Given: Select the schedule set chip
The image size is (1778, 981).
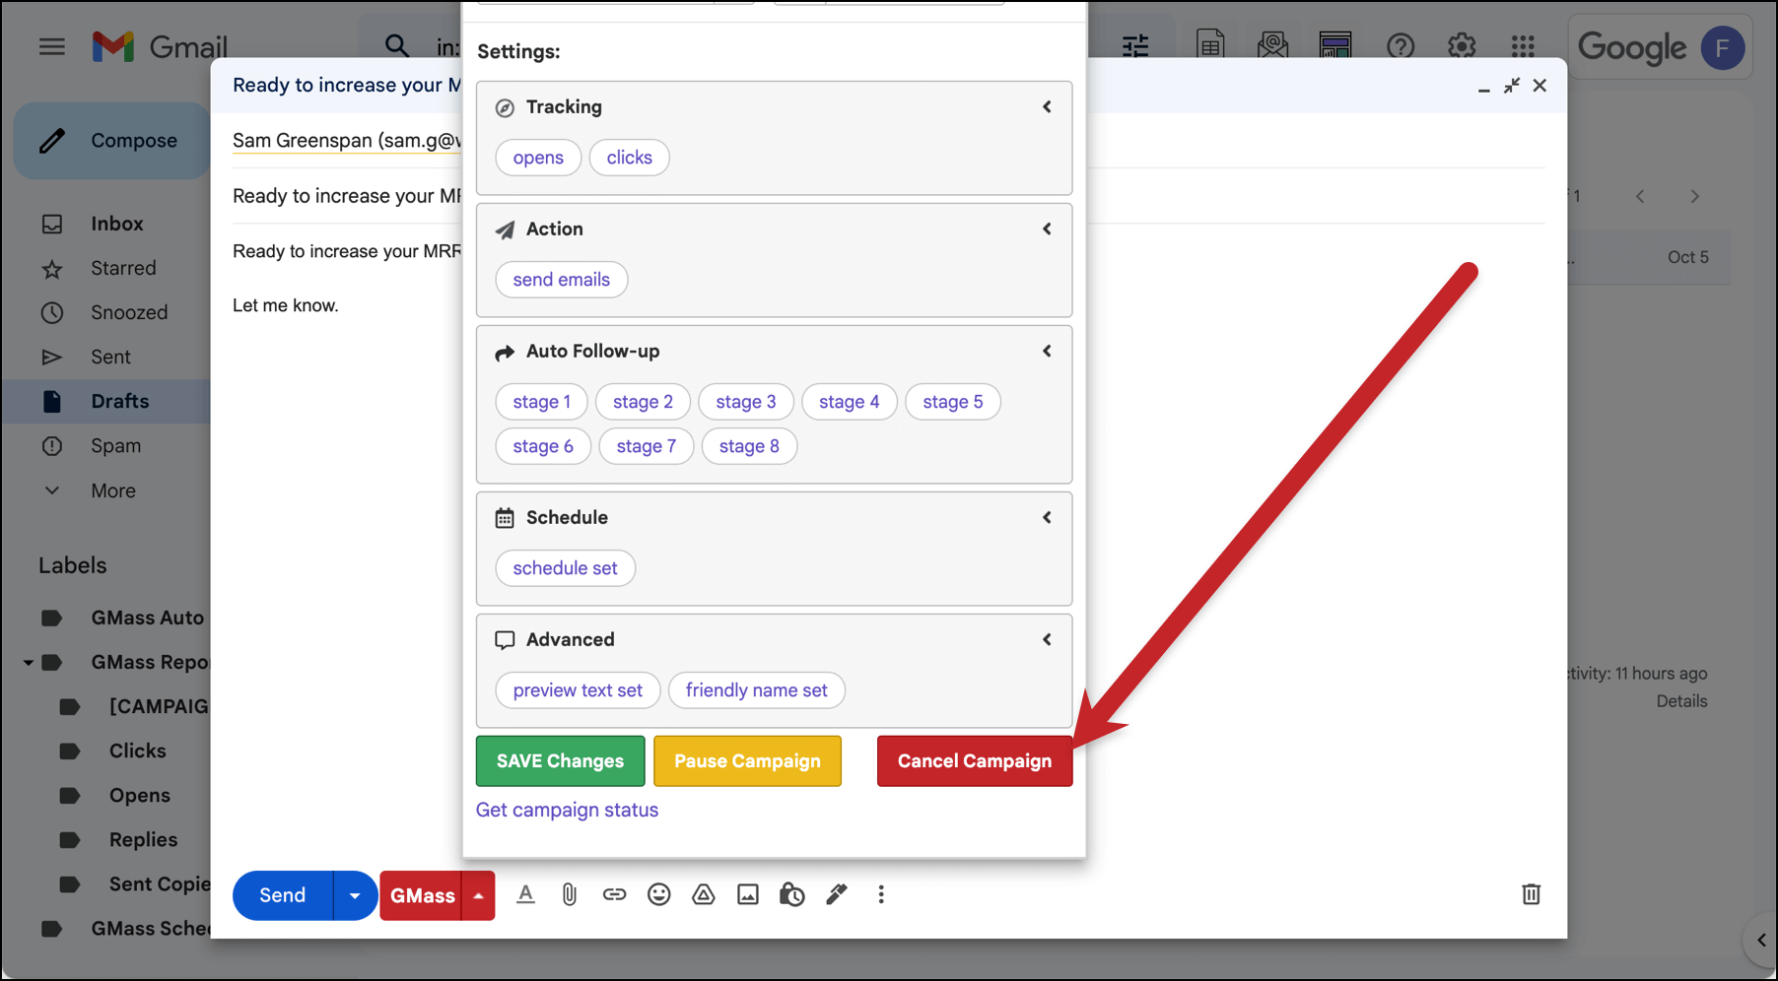Looking at the screenshot, I should point(566,568).
